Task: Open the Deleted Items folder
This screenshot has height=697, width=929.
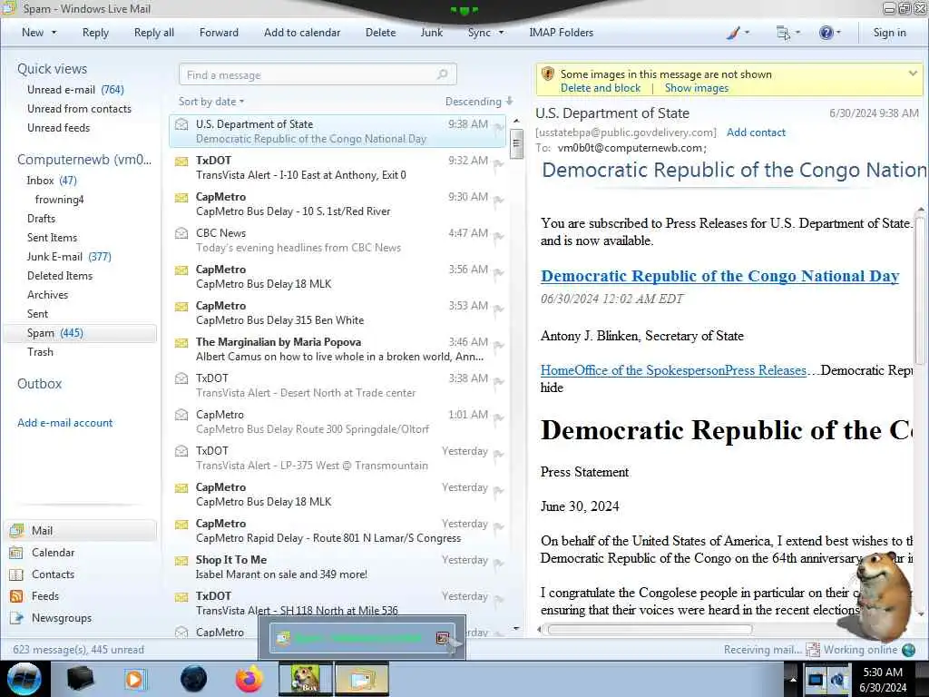Action: tap(60, 276)
